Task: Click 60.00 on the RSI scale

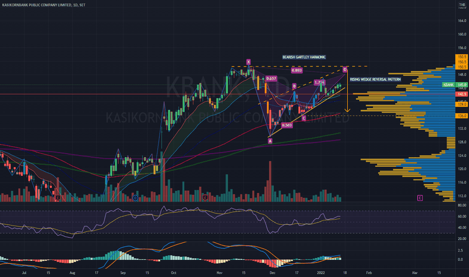Action: coord(462,216)
